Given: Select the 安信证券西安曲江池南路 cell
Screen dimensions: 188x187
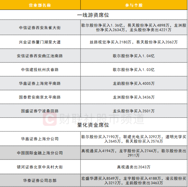Looking at the screenshot, I should tap(40, 56).
